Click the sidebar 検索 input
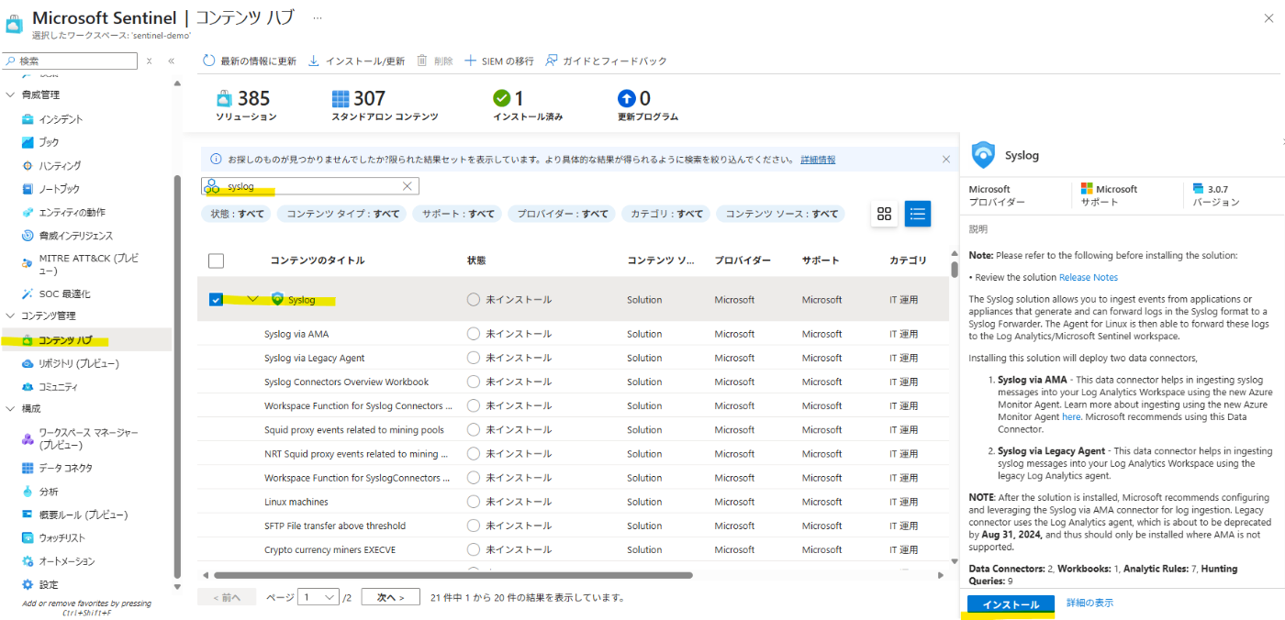The height and width of the screenshot is (620, 1285). click(71, 61)
